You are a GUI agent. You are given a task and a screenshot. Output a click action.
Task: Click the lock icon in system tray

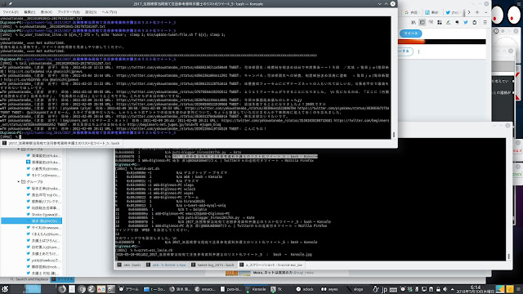[438, 289]
